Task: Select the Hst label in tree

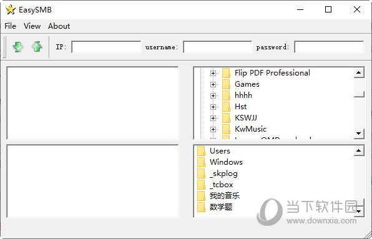Action: click(x=241, y=107)
